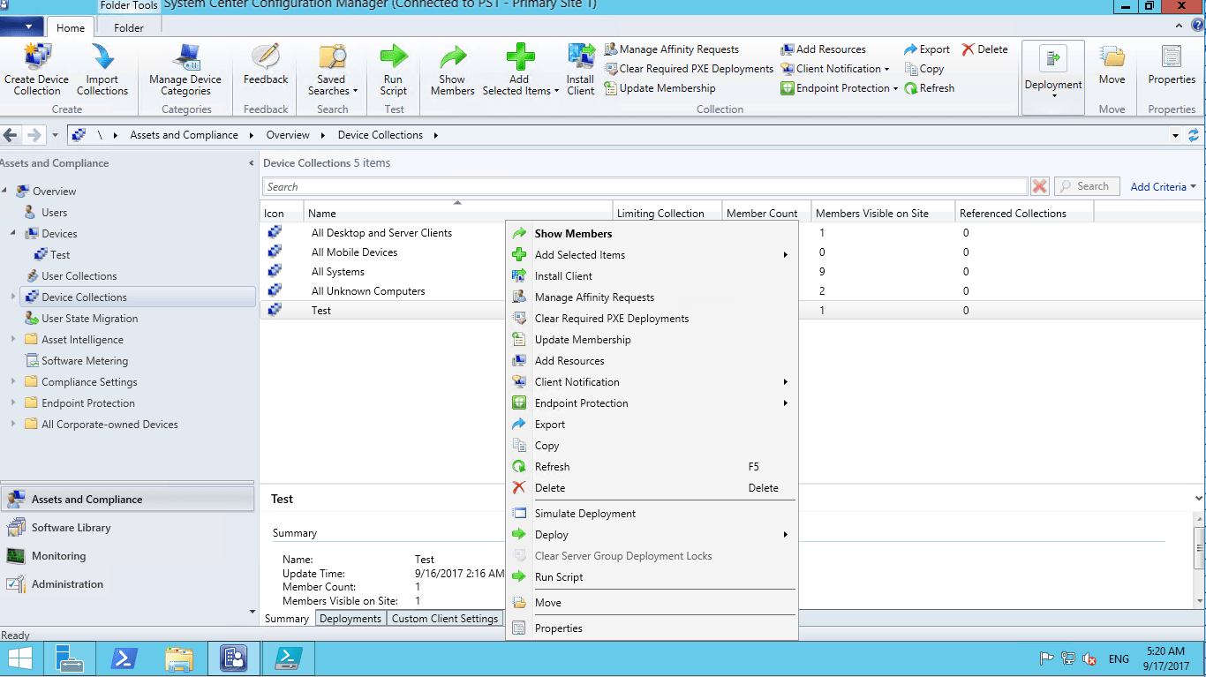
Task: Click Add Resources in the ribbon
Action: tap(823, 49)
